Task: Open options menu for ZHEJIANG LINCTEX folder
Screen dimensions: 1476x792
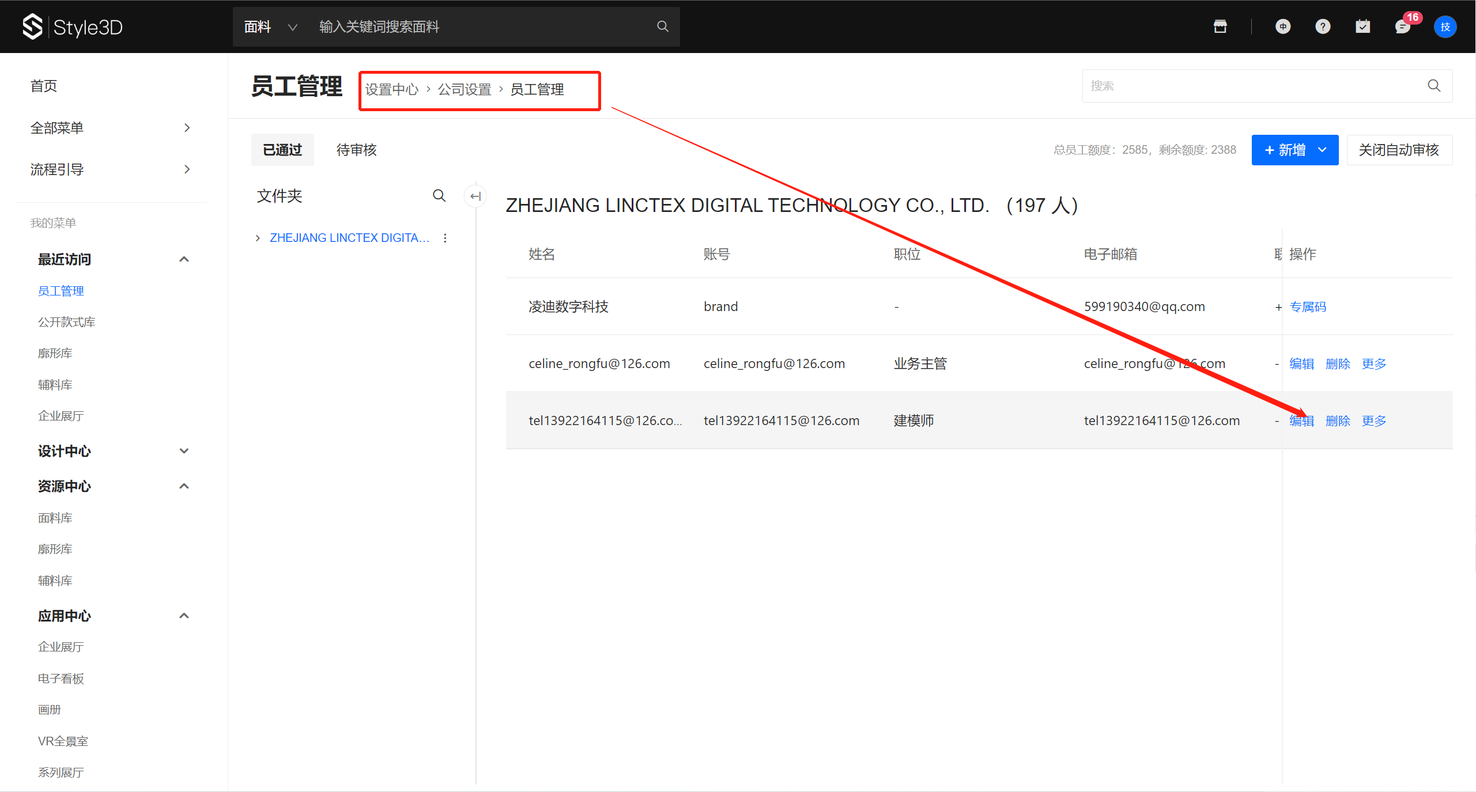Action: pyautogui.click(x=445, y=238)
